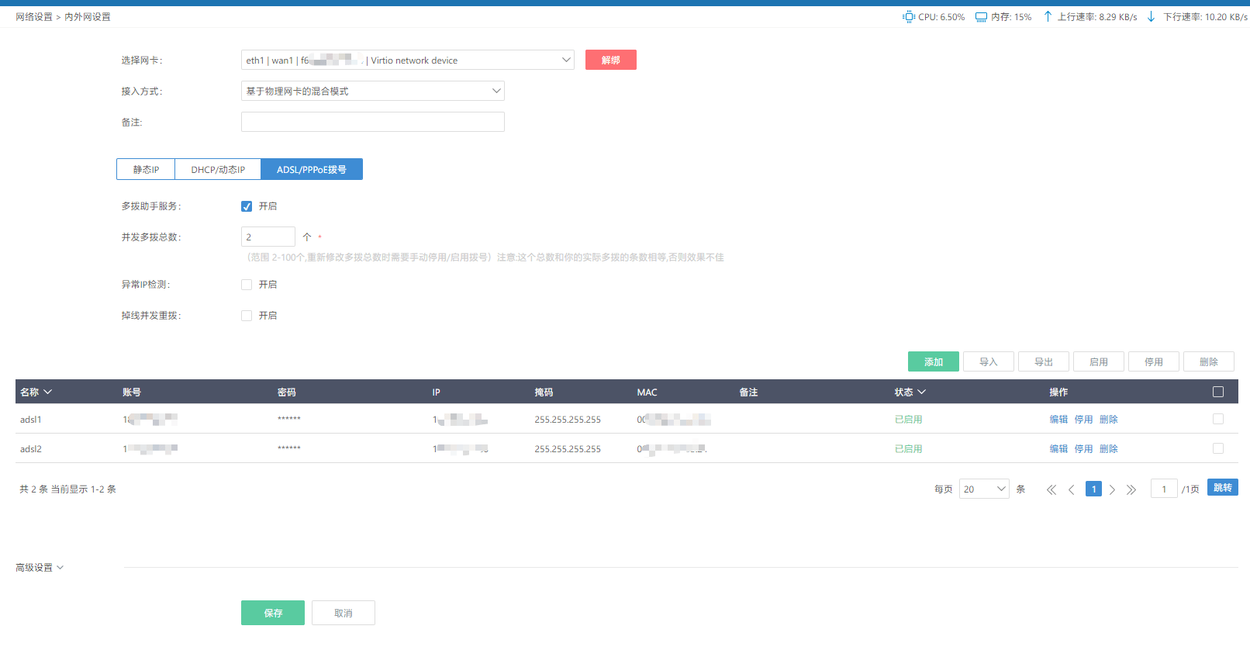The width and height of the screenshot is (1250, 650).
Task: Open the 接入方式 access mode dropdown
Action: click(372, 92)
